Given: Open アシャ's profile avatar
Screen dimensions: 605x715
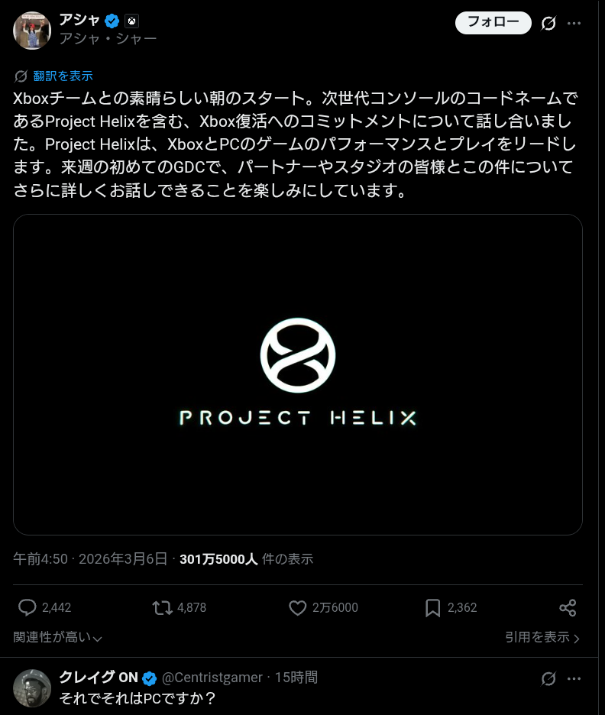Looking at the screenshot, I should point(32,31).
